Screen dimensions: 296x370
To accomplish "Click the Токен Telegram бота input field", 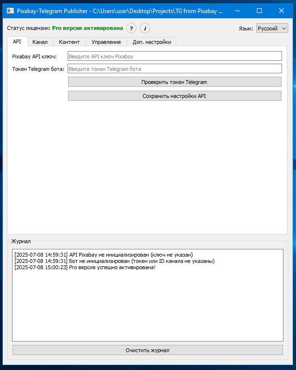I will (175, 69).
